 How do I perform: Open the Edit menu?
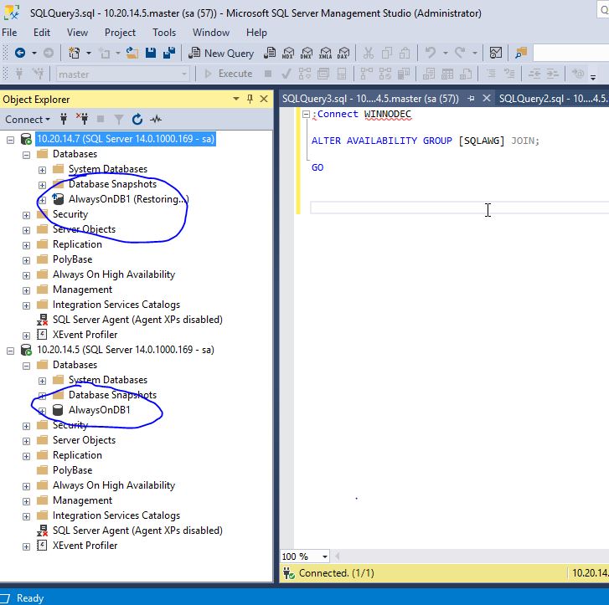[x=42, y=33]
